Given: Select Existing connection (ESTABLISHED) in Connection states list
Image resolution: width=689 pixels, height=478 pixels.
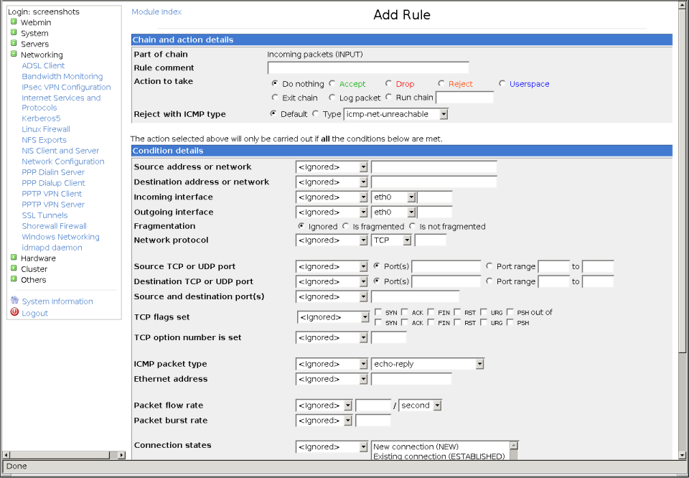Looking at the screenshot, I should [x=440, y=456].
